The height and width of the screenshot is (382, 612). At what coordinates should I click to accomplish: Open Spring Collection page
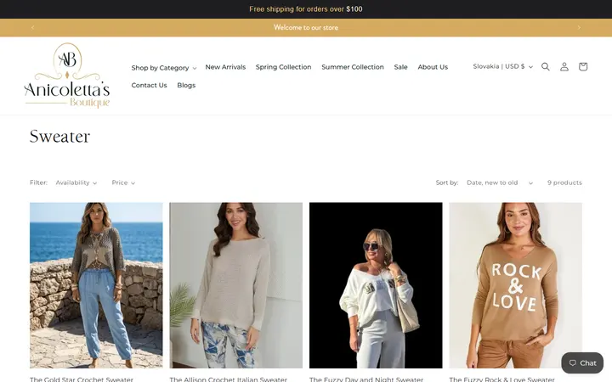click(283, 67)
